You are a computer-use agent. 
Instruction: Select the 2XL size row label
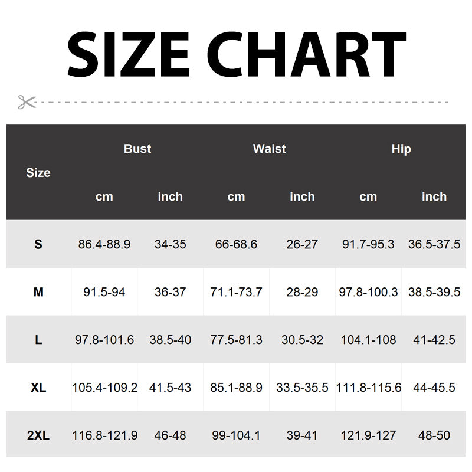(38, 436)
